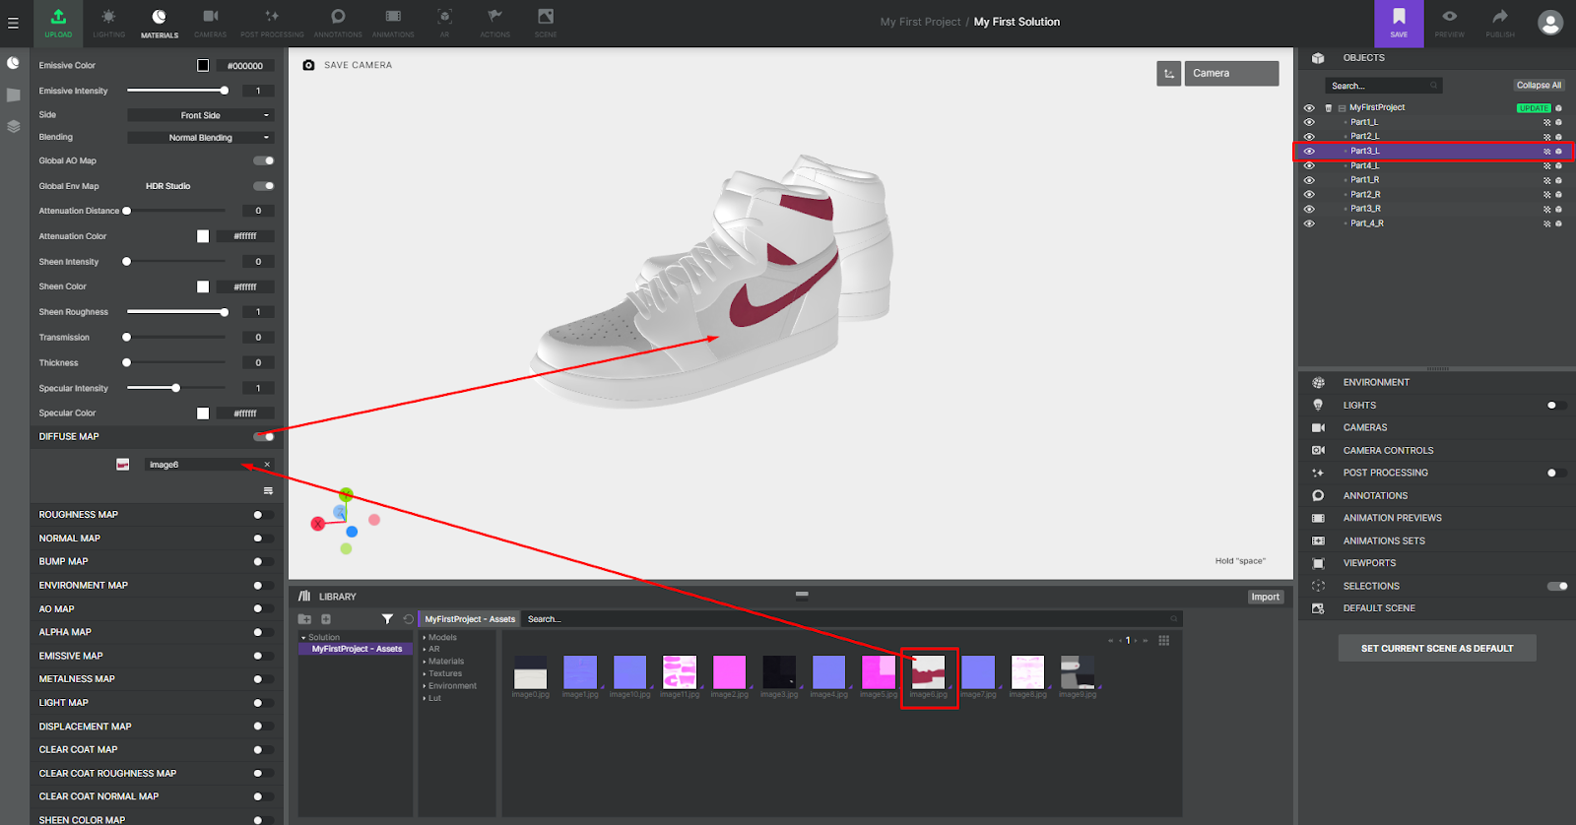Select the MyFirstProject - Assets tree item
Image resolution: width=1576 pixels, height=825 pixels.
click(357, 650)
